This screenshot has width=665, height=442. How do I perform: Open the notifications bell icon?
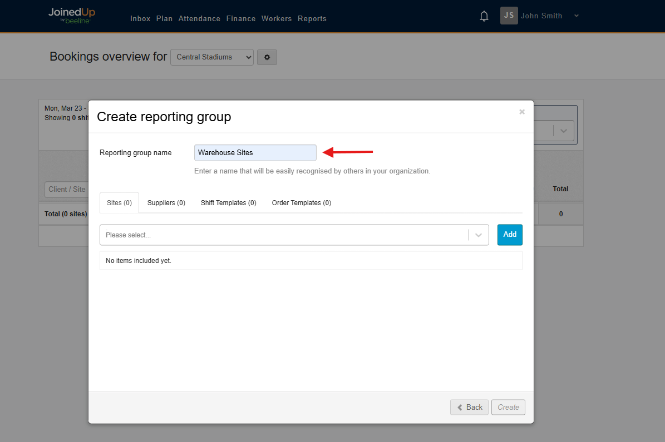484,16
